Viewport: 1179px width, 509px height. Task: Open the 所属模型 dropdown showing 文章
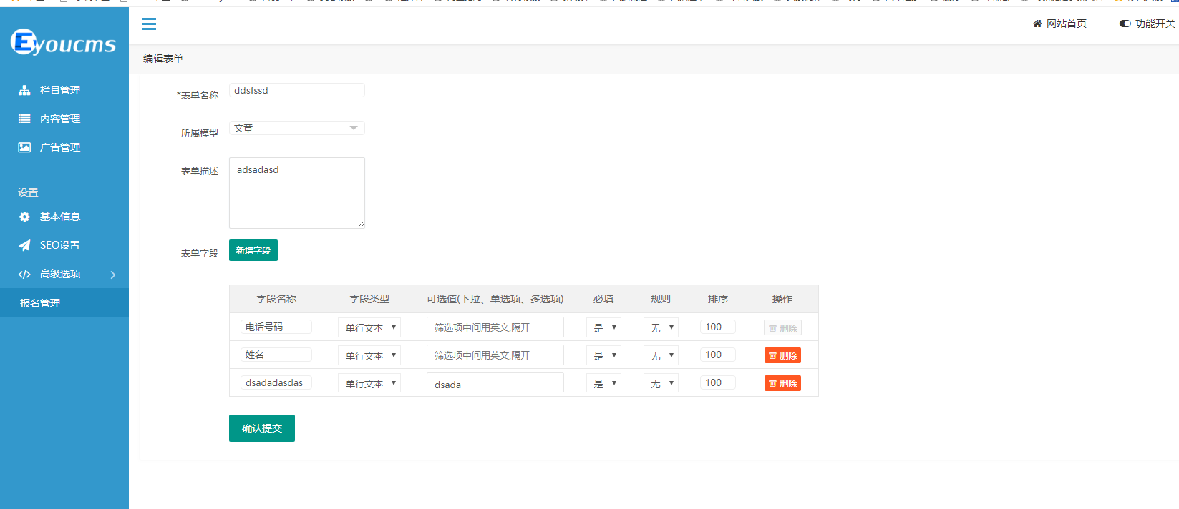click(297, 128)
